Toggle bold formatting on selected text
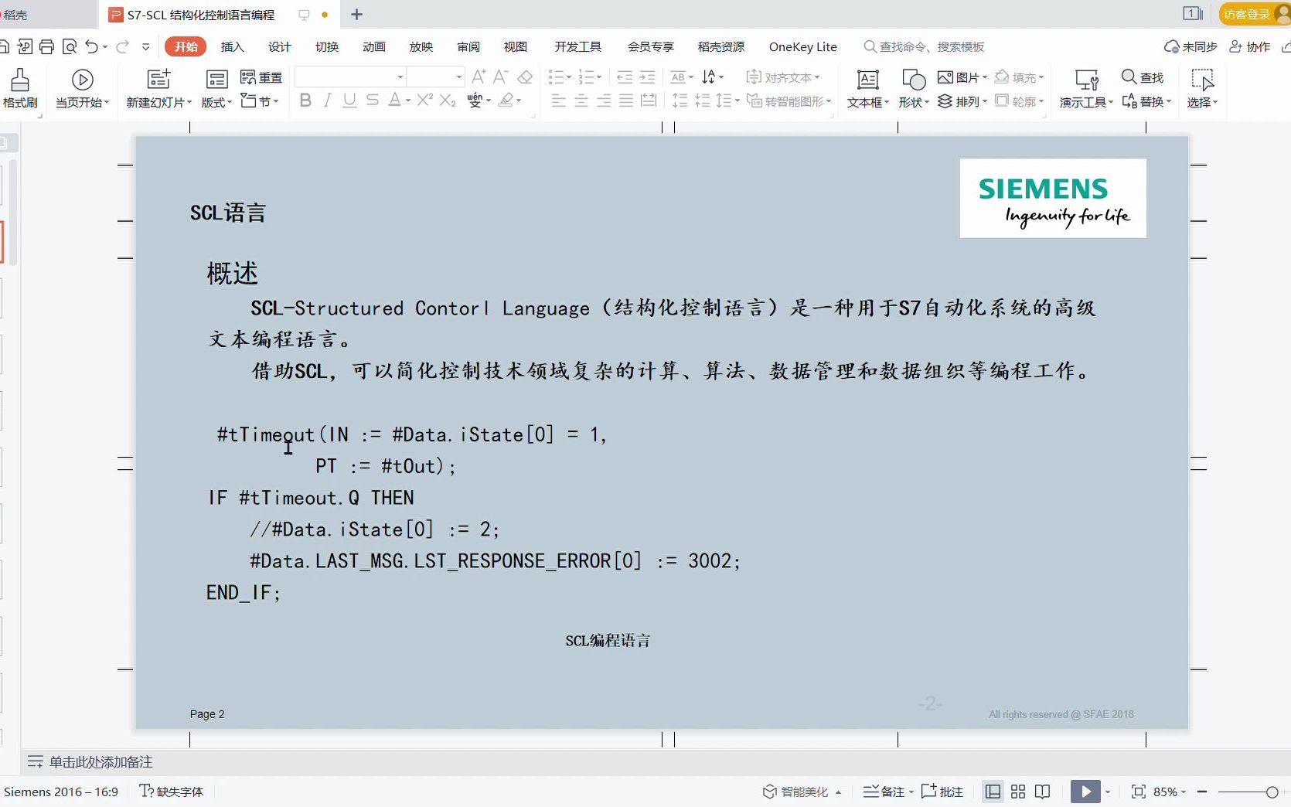 305,100
